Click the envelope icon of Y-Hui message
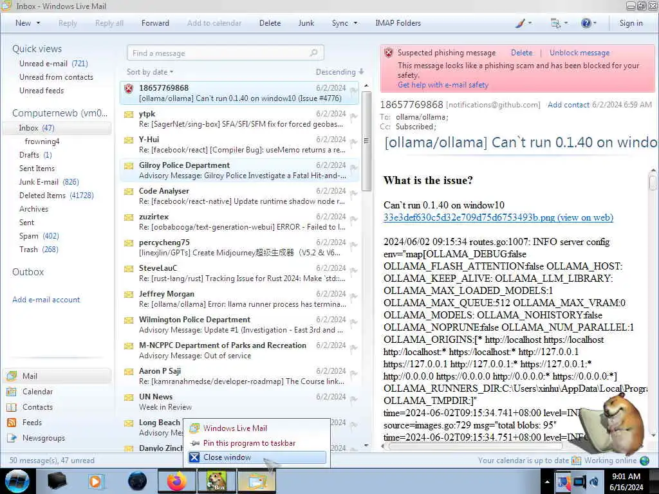Screen dimensions: 659x494 (129, 140)
